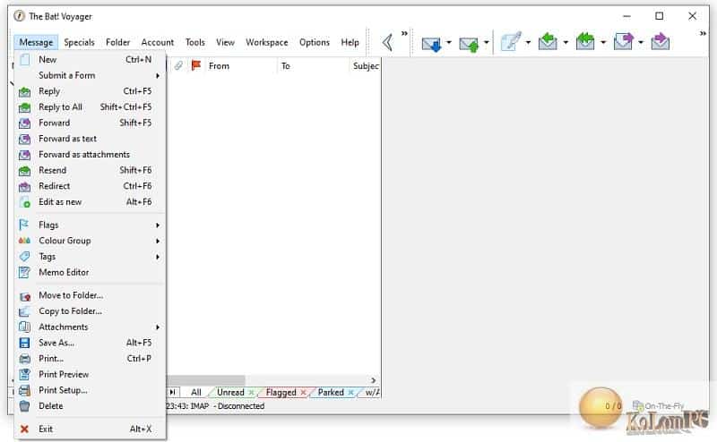This screenshot has width=717, height=442.
Task: Show more navigation buttons chevron beside back arrow
Action: [x=404, y=33]
